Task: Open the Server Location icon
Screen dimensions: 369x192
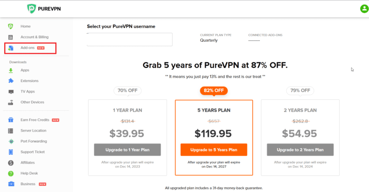Action: pyautogui.click(x=11, y=131)
